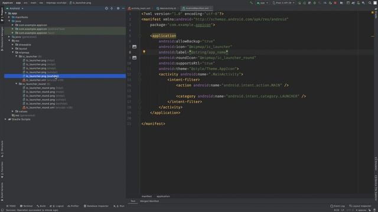Screen dimensions: 378x212
Task: Click the image gutter icon beside android:roundIcon line
Action: click(x=134, y=58)
